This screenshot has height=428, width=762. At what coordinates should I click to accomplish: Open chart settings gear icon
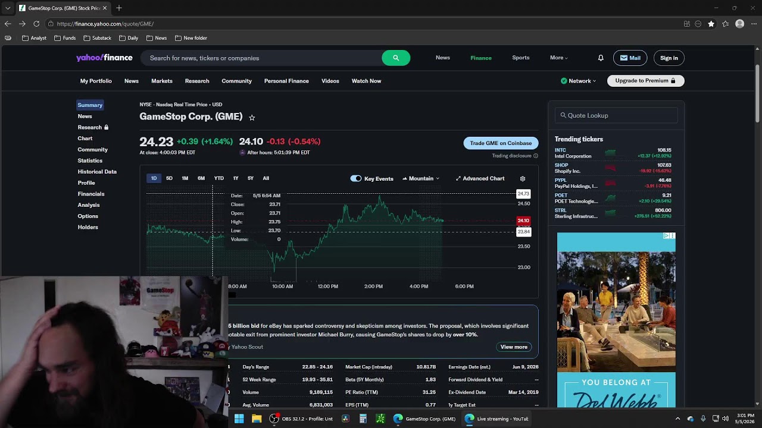[x=523, y=178]
